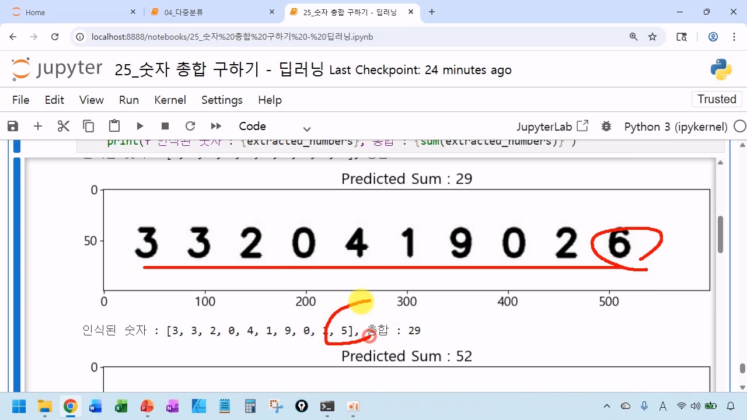Click the output area scroll up arrow
This screenshot has height=420, width=747.
click(x=720, y=163)
